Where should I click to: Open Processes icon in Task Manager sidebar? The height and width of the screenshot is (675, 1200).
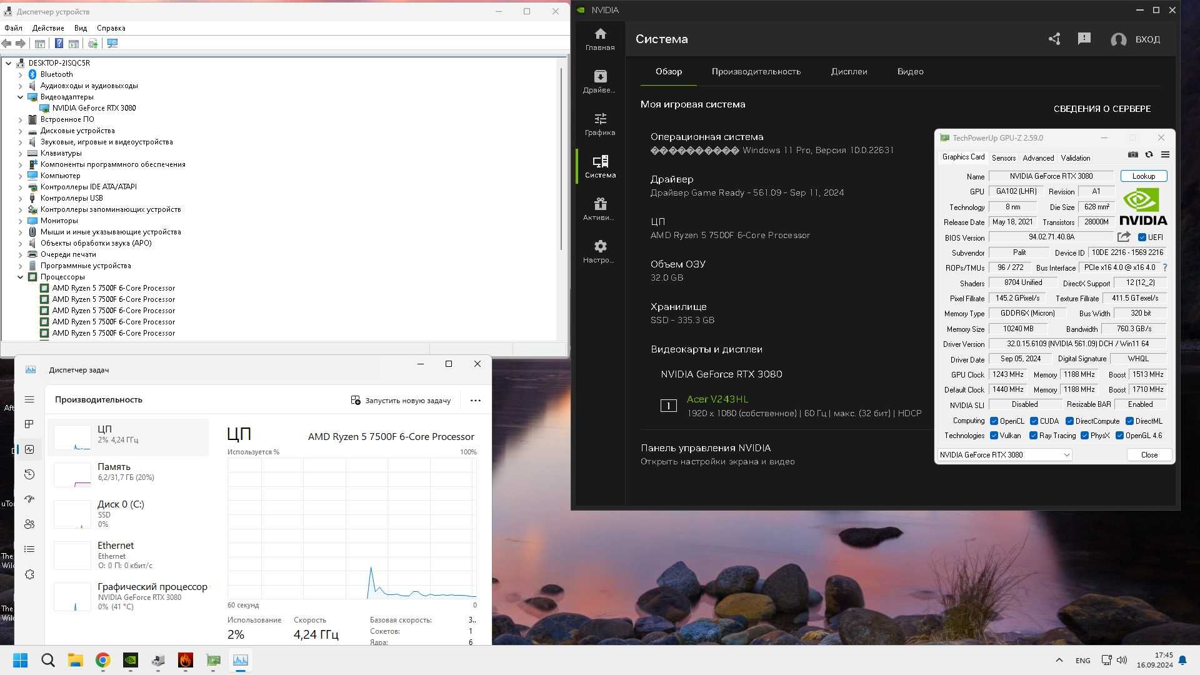tap(29, 424)
